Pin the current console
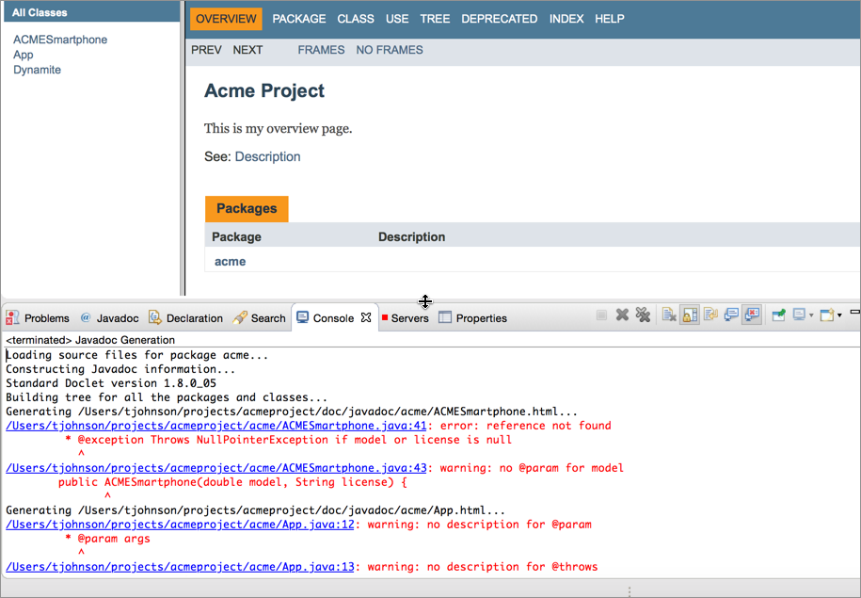The height and width of the screenshot is (598, 861). tap(778, 315)
